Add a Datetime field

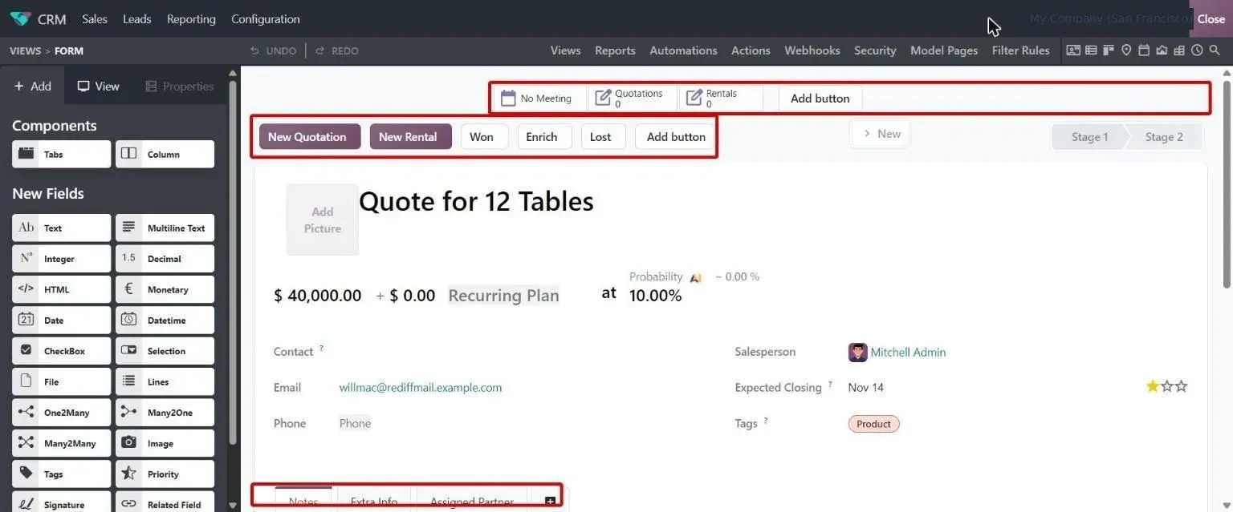click(x=165, y=321)
